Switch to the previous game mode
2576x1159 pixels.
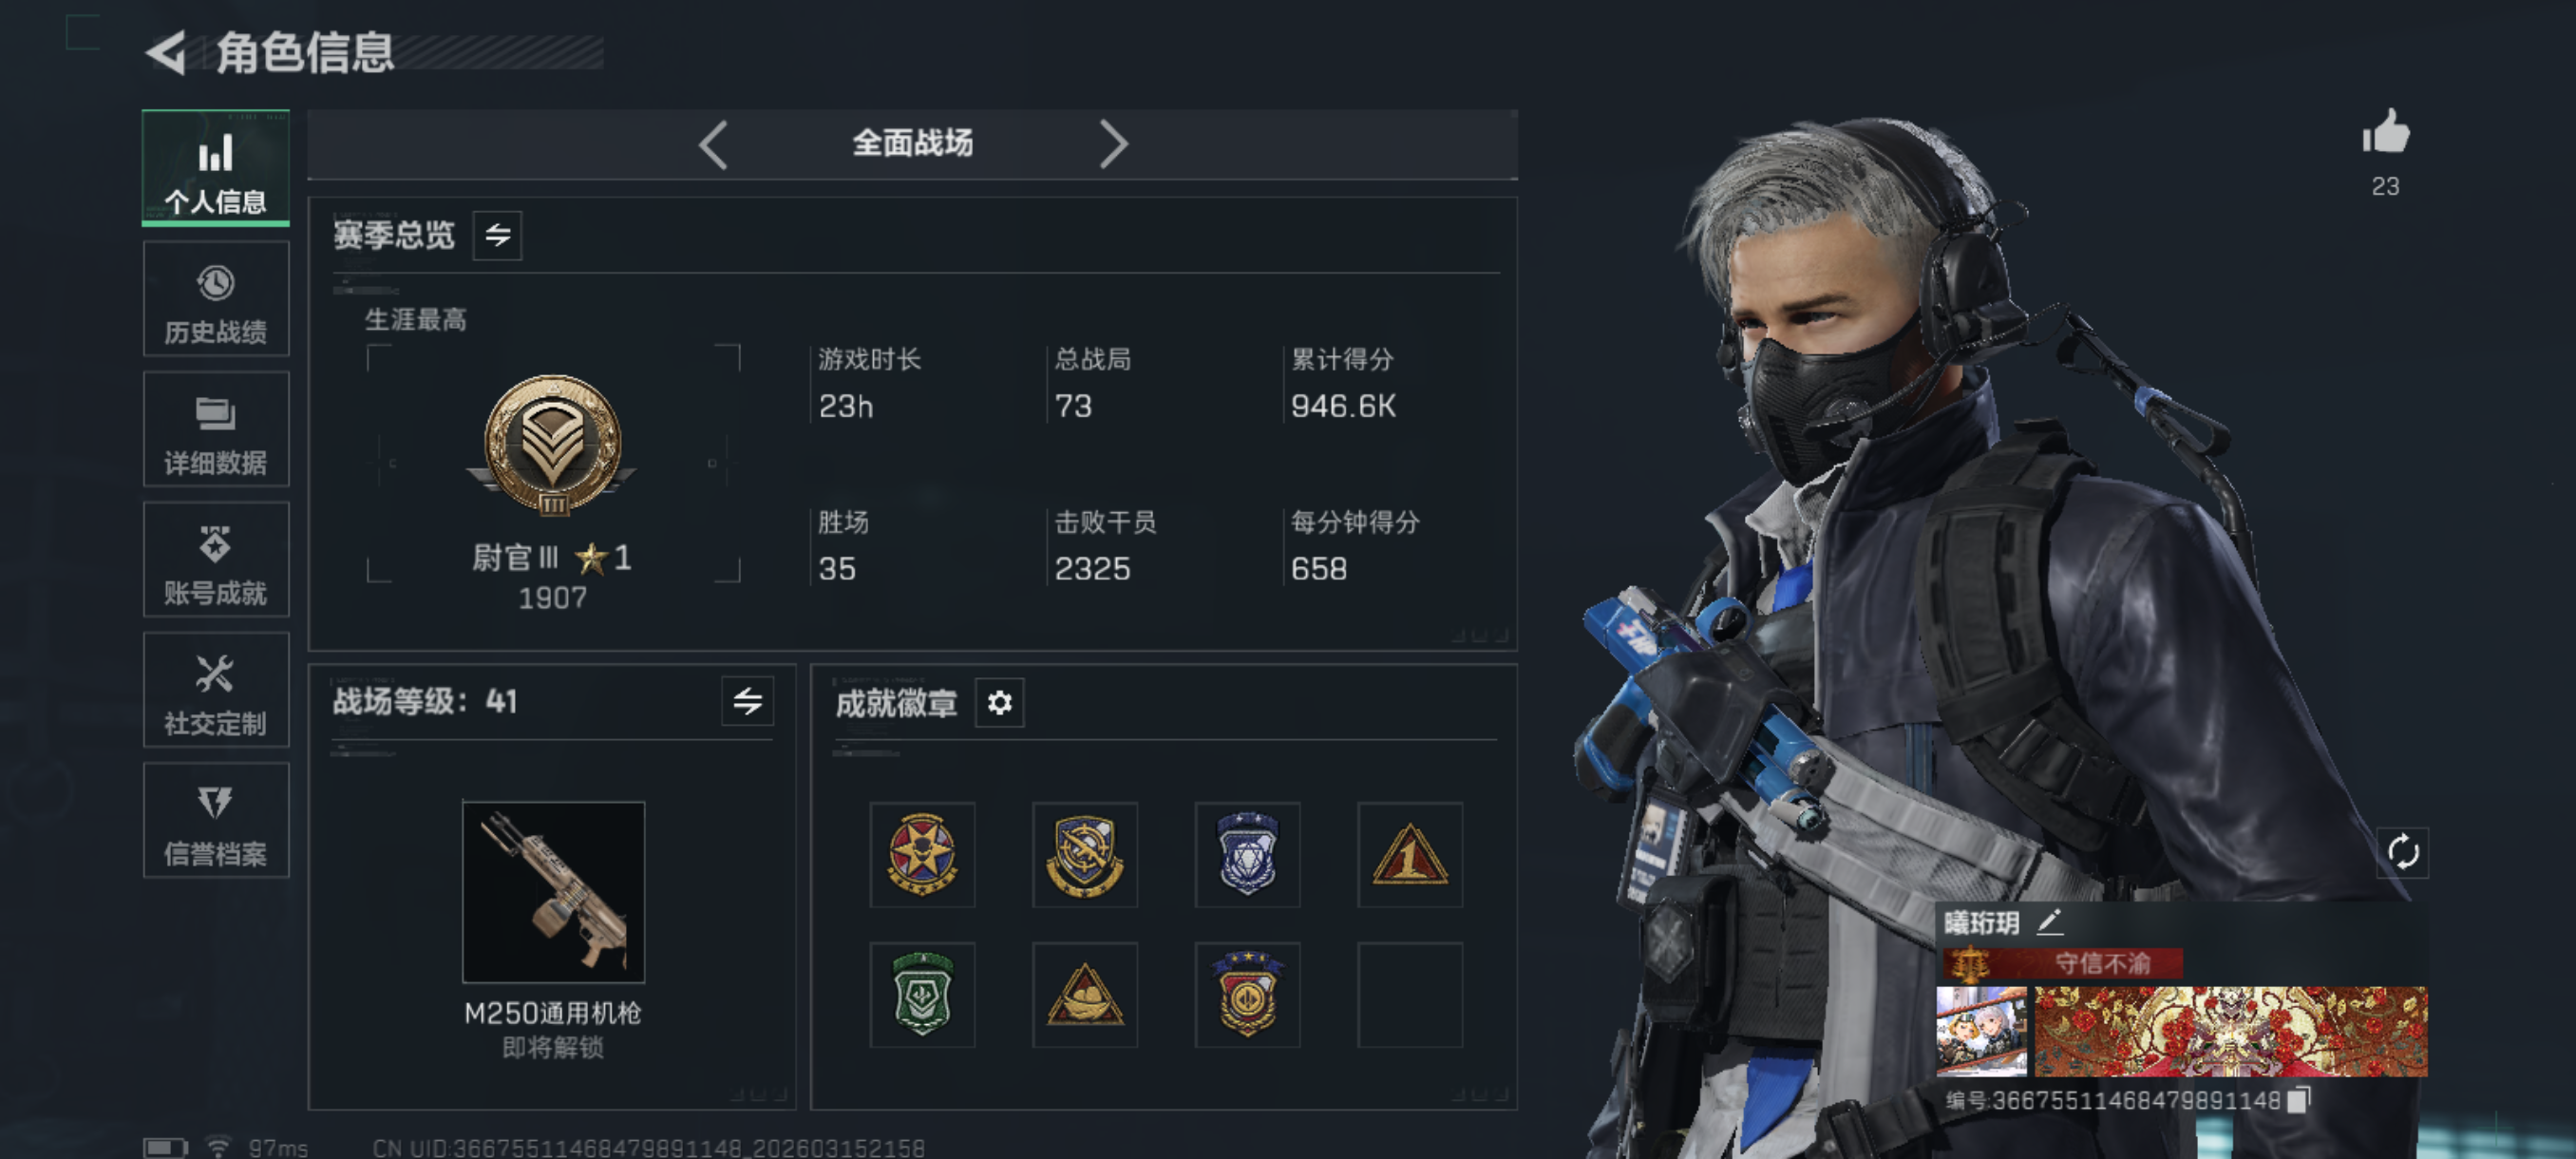pos(713,145)
